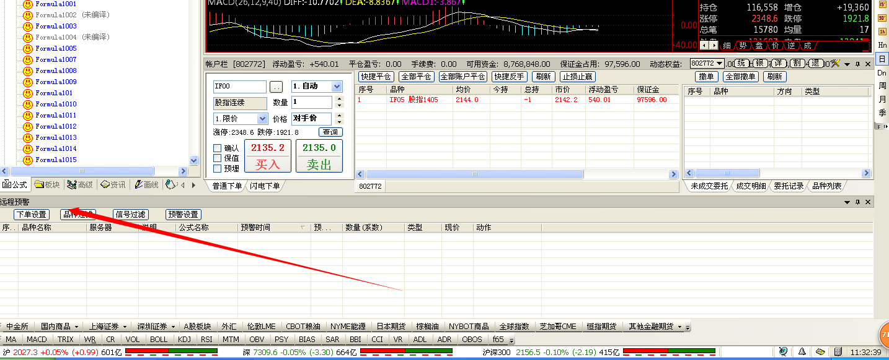Select Formula1008 in the formula tree
Image resolution: width=889 pixels, height=360 pixels.
pos(56,71)
